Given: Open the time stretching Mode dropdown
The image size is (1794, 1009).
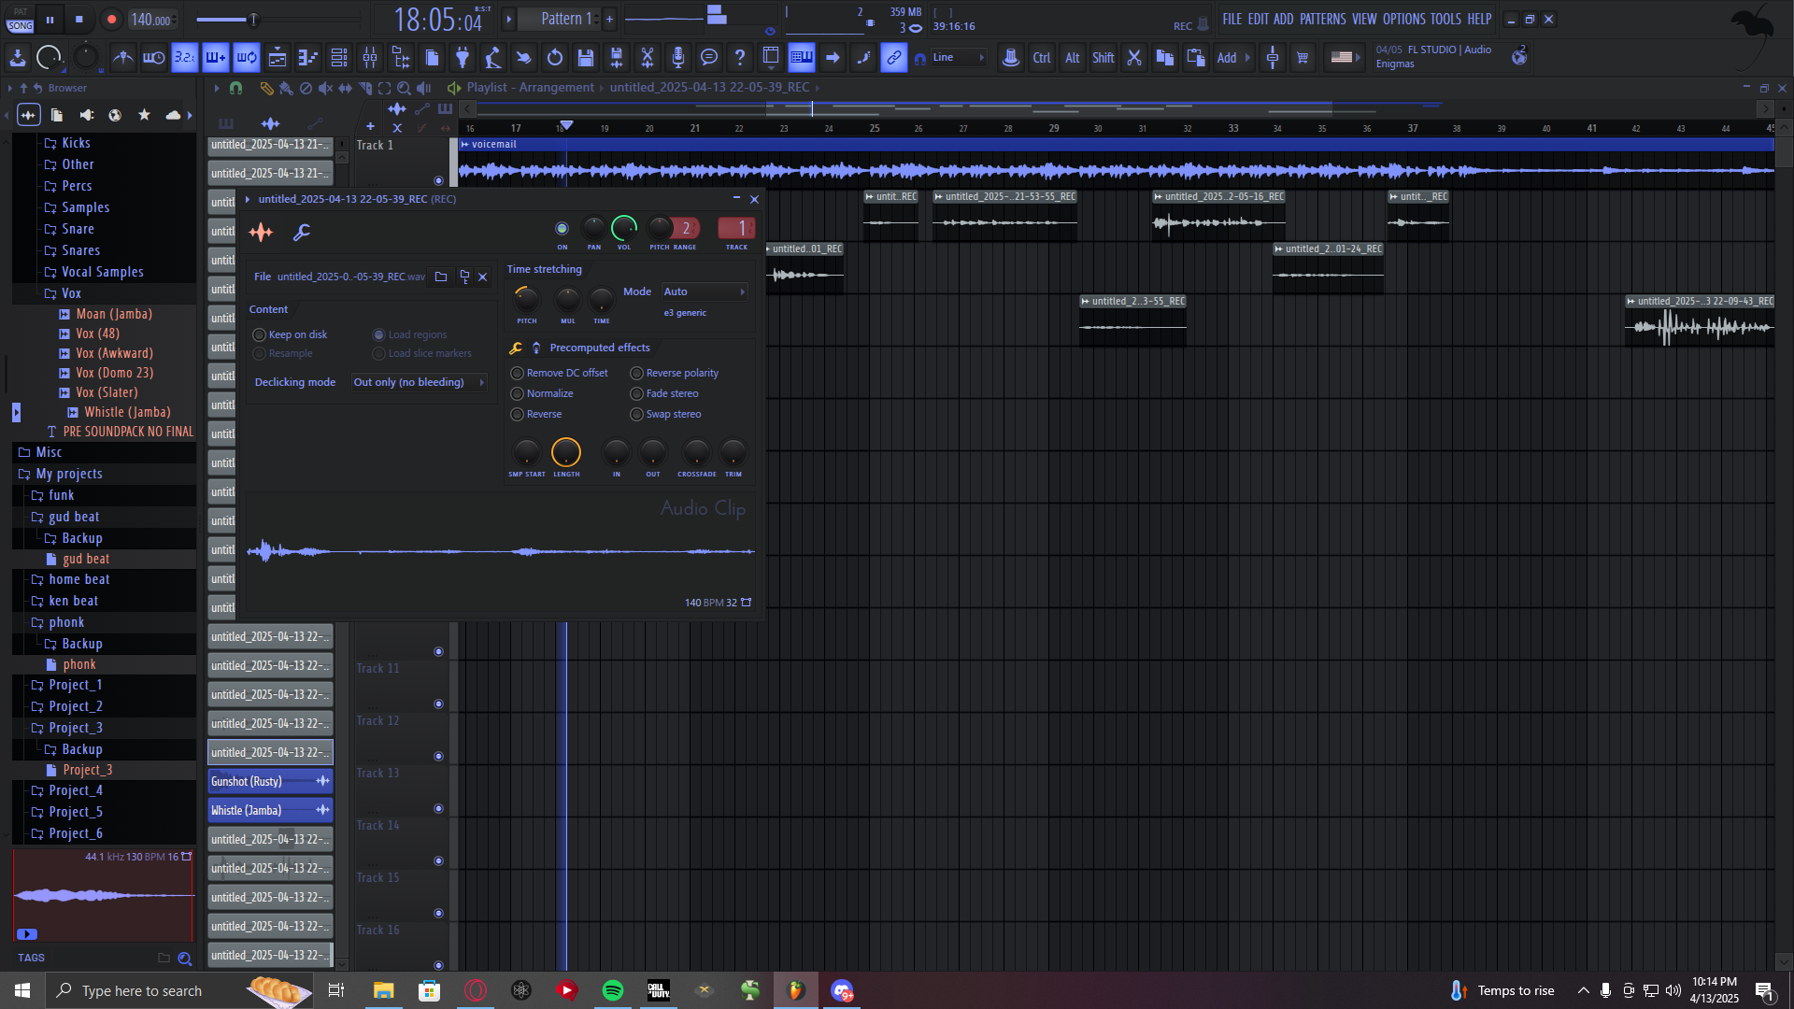Looking at the screenshot, I should click(x=704, y=292).
